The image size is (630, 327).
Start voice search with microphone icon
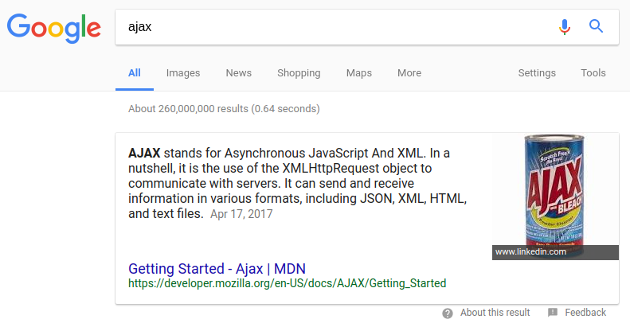click(565, 27)
